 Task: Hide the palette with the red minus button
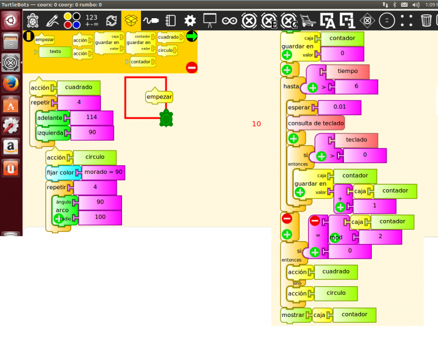click(x=191, y=68)
